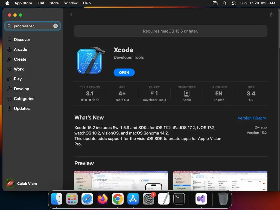Open Trash from the Dock

tap(223, 199)
